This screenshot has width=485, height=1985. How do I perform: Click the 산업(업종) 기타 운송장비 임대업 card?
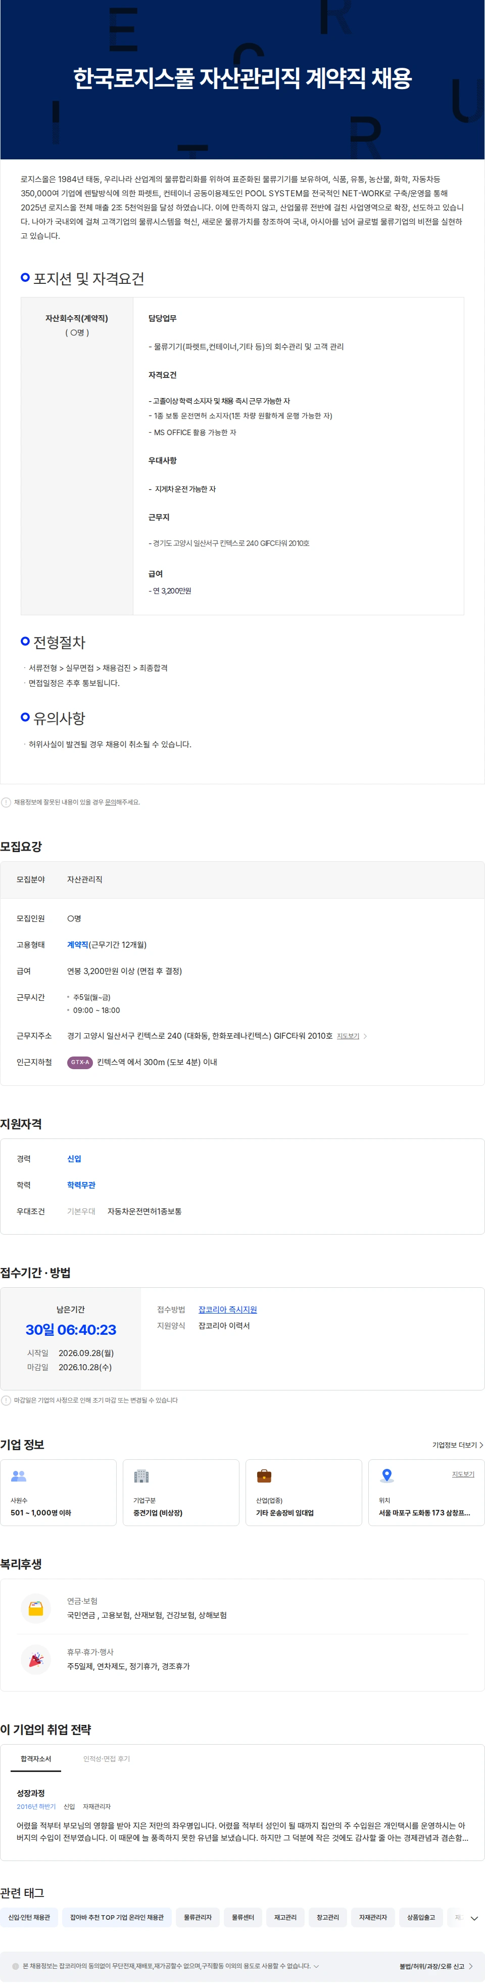[304, 1493]
